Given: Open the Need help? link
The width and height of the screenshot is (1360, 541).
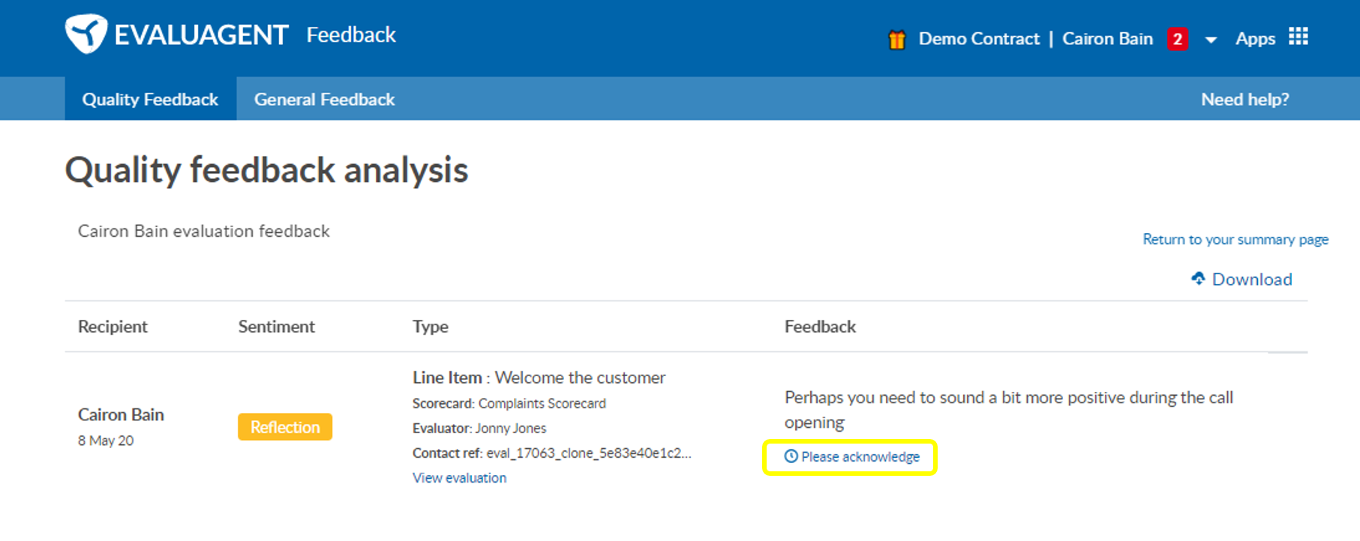Looking at the screenshot, I should click(1244, 99).
